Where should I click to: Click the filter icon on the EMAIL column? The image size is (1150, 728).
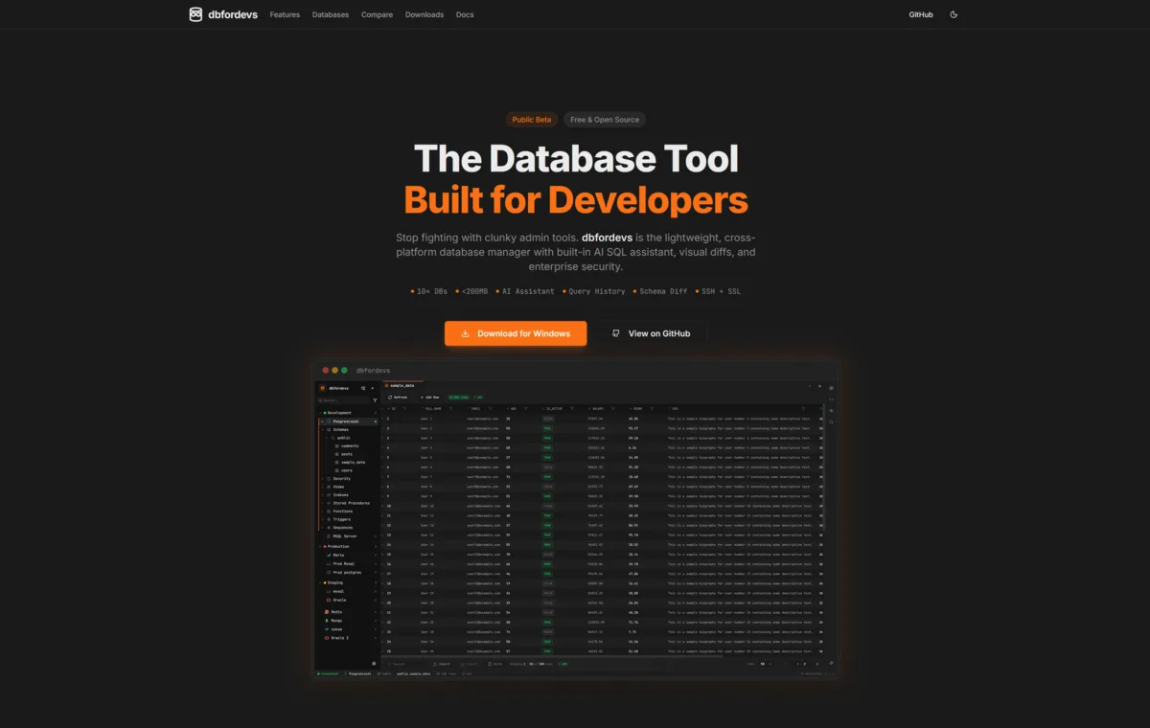(491, 408)
